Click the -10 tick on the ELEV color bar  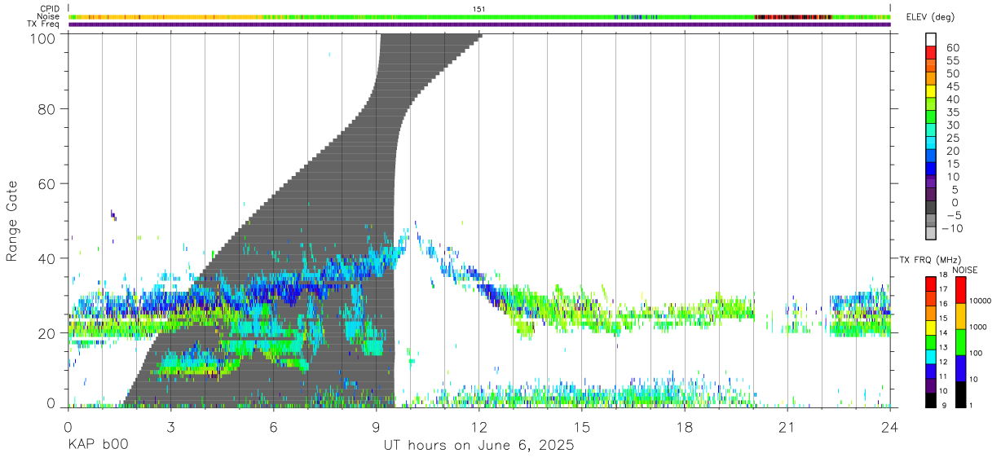(x=950, y=228)
